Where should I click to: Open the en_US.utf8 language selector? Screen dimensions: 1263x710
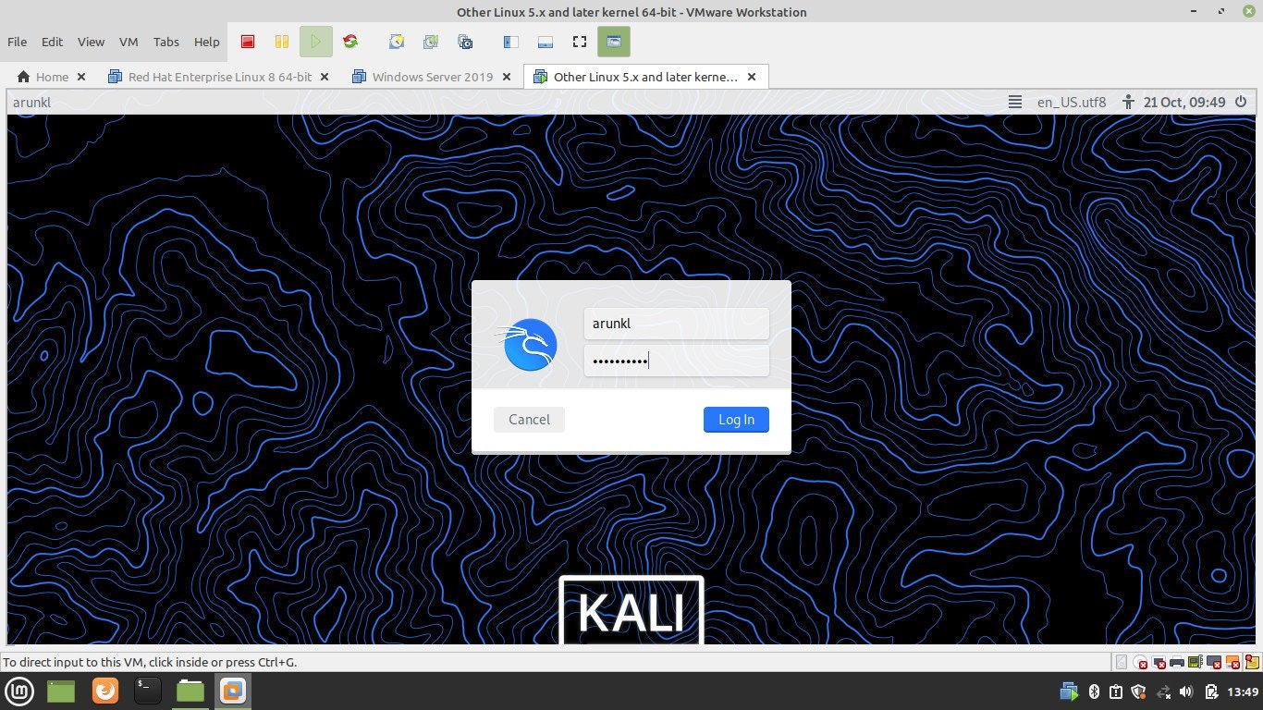(1071, 102)
